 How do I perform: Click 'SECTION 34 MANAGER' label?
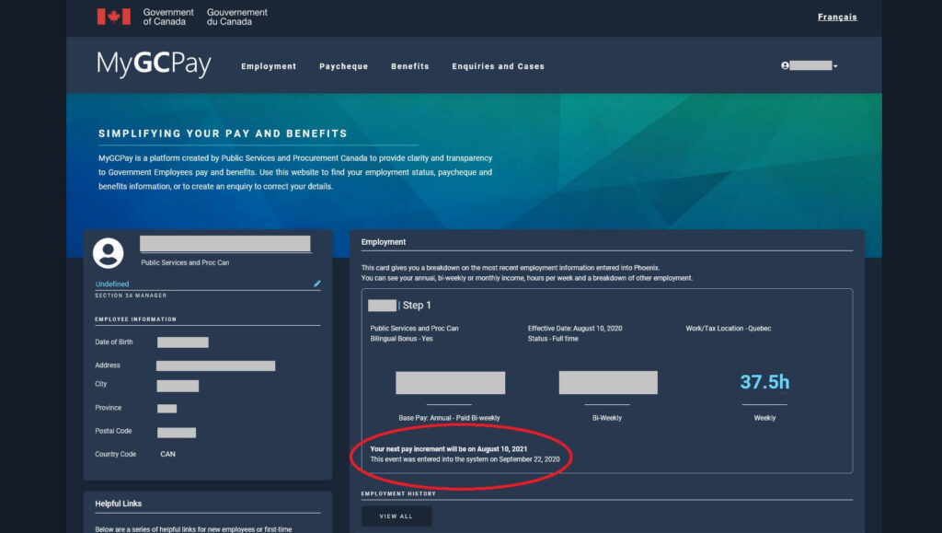(131, 295)
